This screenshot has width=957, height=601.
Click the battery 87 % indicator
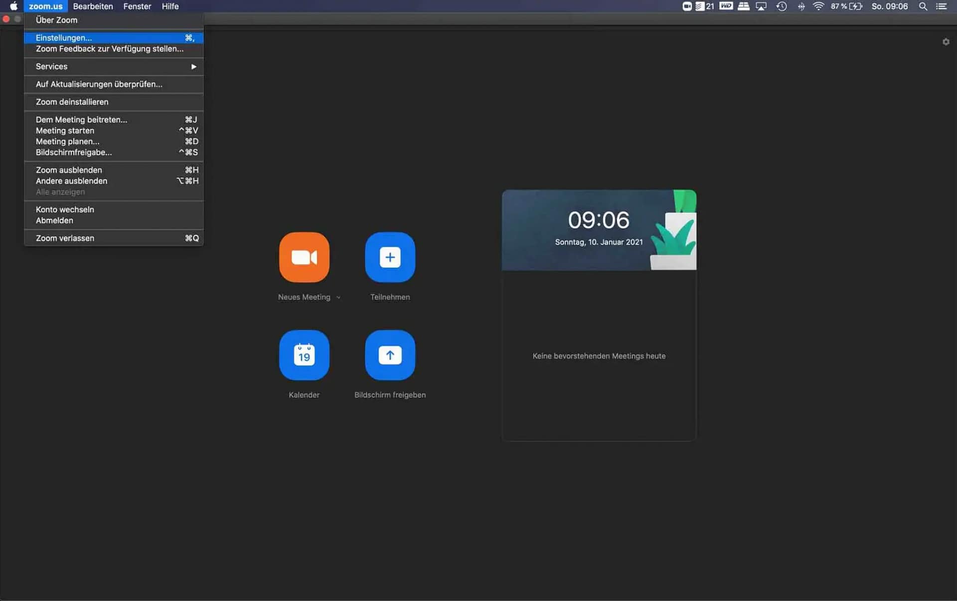[x=846, y=6]
